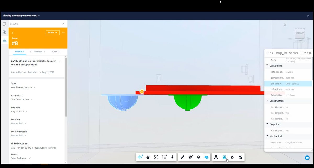Close the model viewer window
Image resolution: width=314 pixels, height=168 pixels.
coord(308,16)
